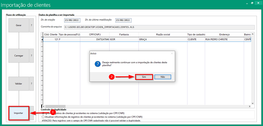The image size is (263, 126).
Task: Click the CPF/CNPJ column header
Action: coord(95,35)
